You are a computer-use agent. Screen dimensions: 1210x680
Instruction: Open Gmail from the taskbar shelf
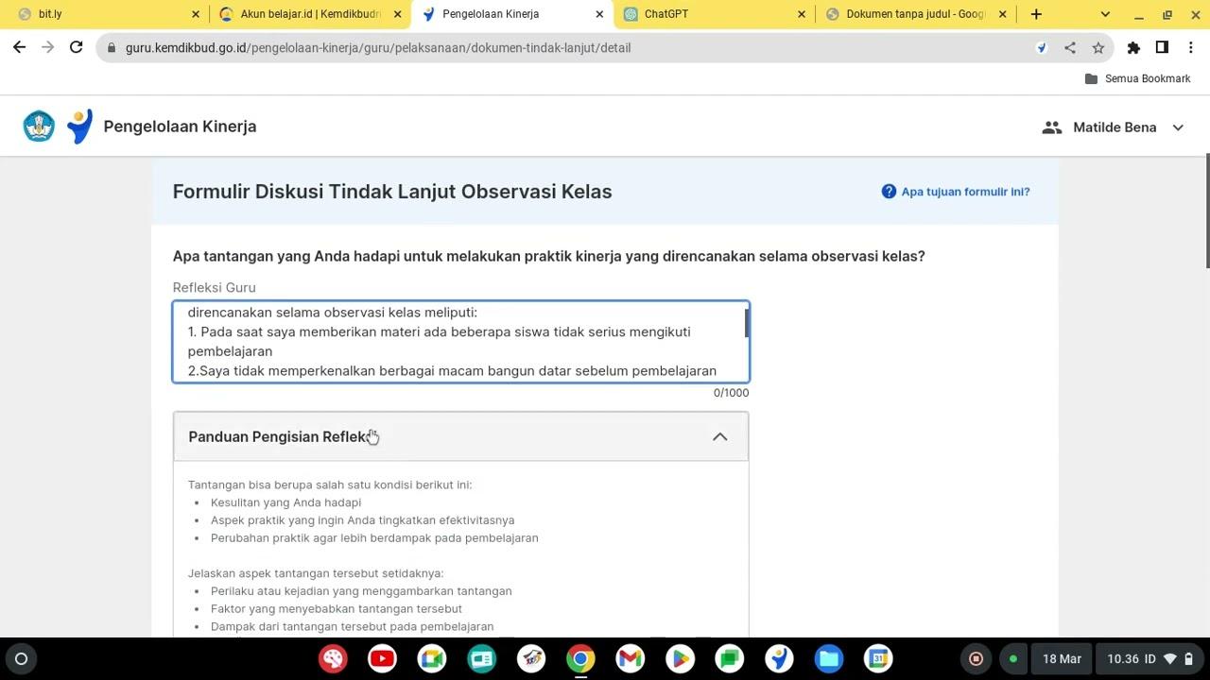coord(630,658)
